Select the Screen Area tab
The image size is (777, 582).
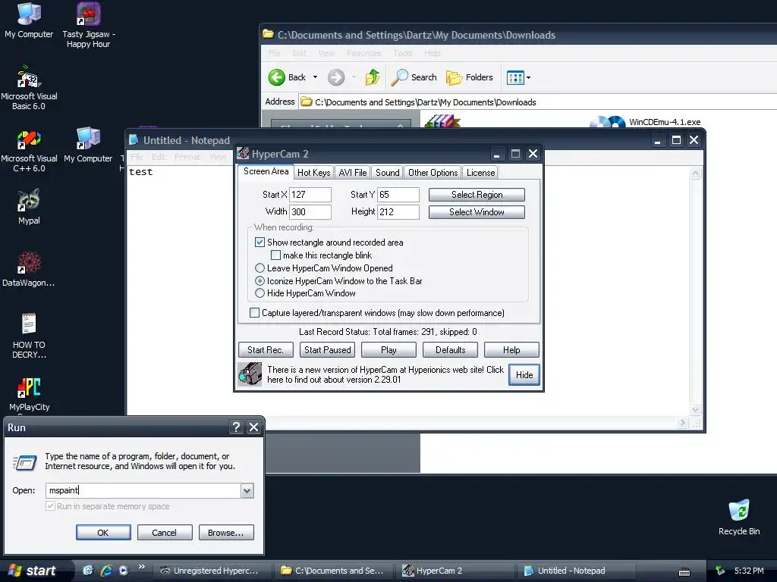coord(266,171)
